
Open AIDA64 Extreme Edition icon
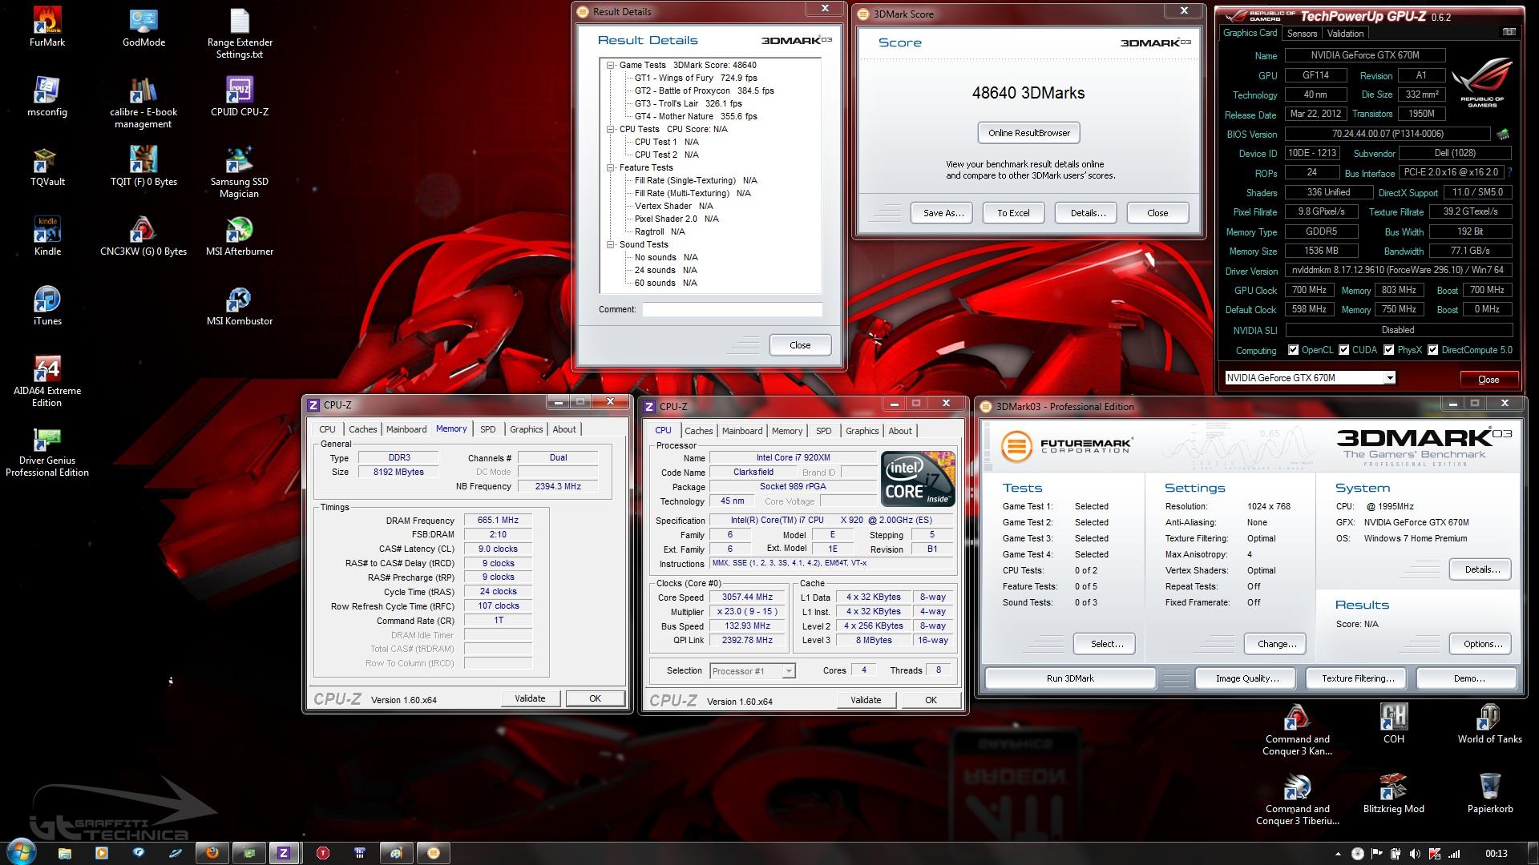pos(47,381)
